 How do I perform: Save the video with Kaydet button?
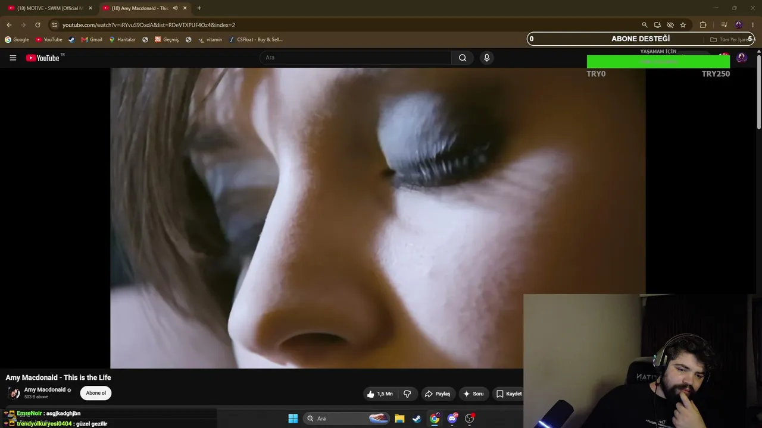(x=509, y=394)
